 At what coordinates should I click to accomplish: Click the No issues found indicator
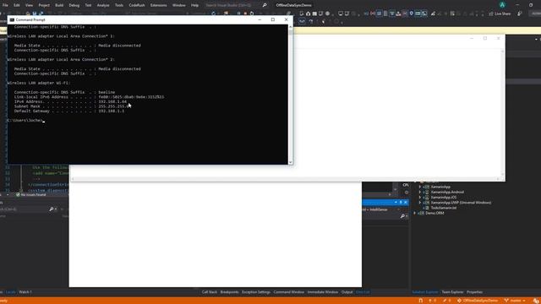point(30,195)
